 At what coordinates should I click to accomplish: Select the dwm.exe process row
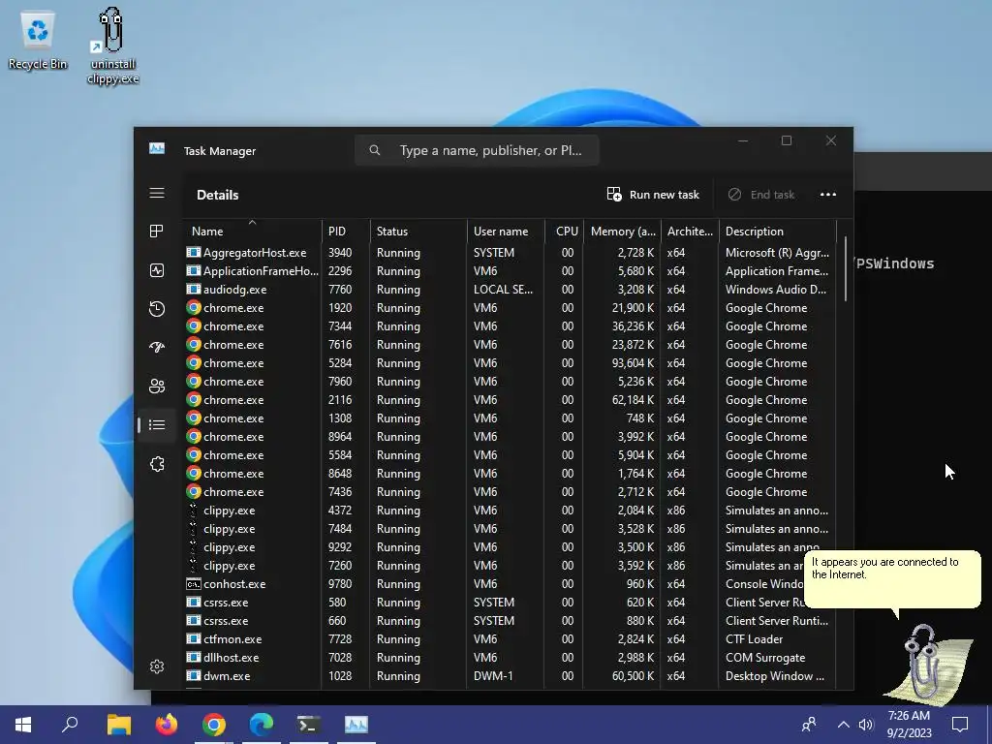tap(510, 675)
